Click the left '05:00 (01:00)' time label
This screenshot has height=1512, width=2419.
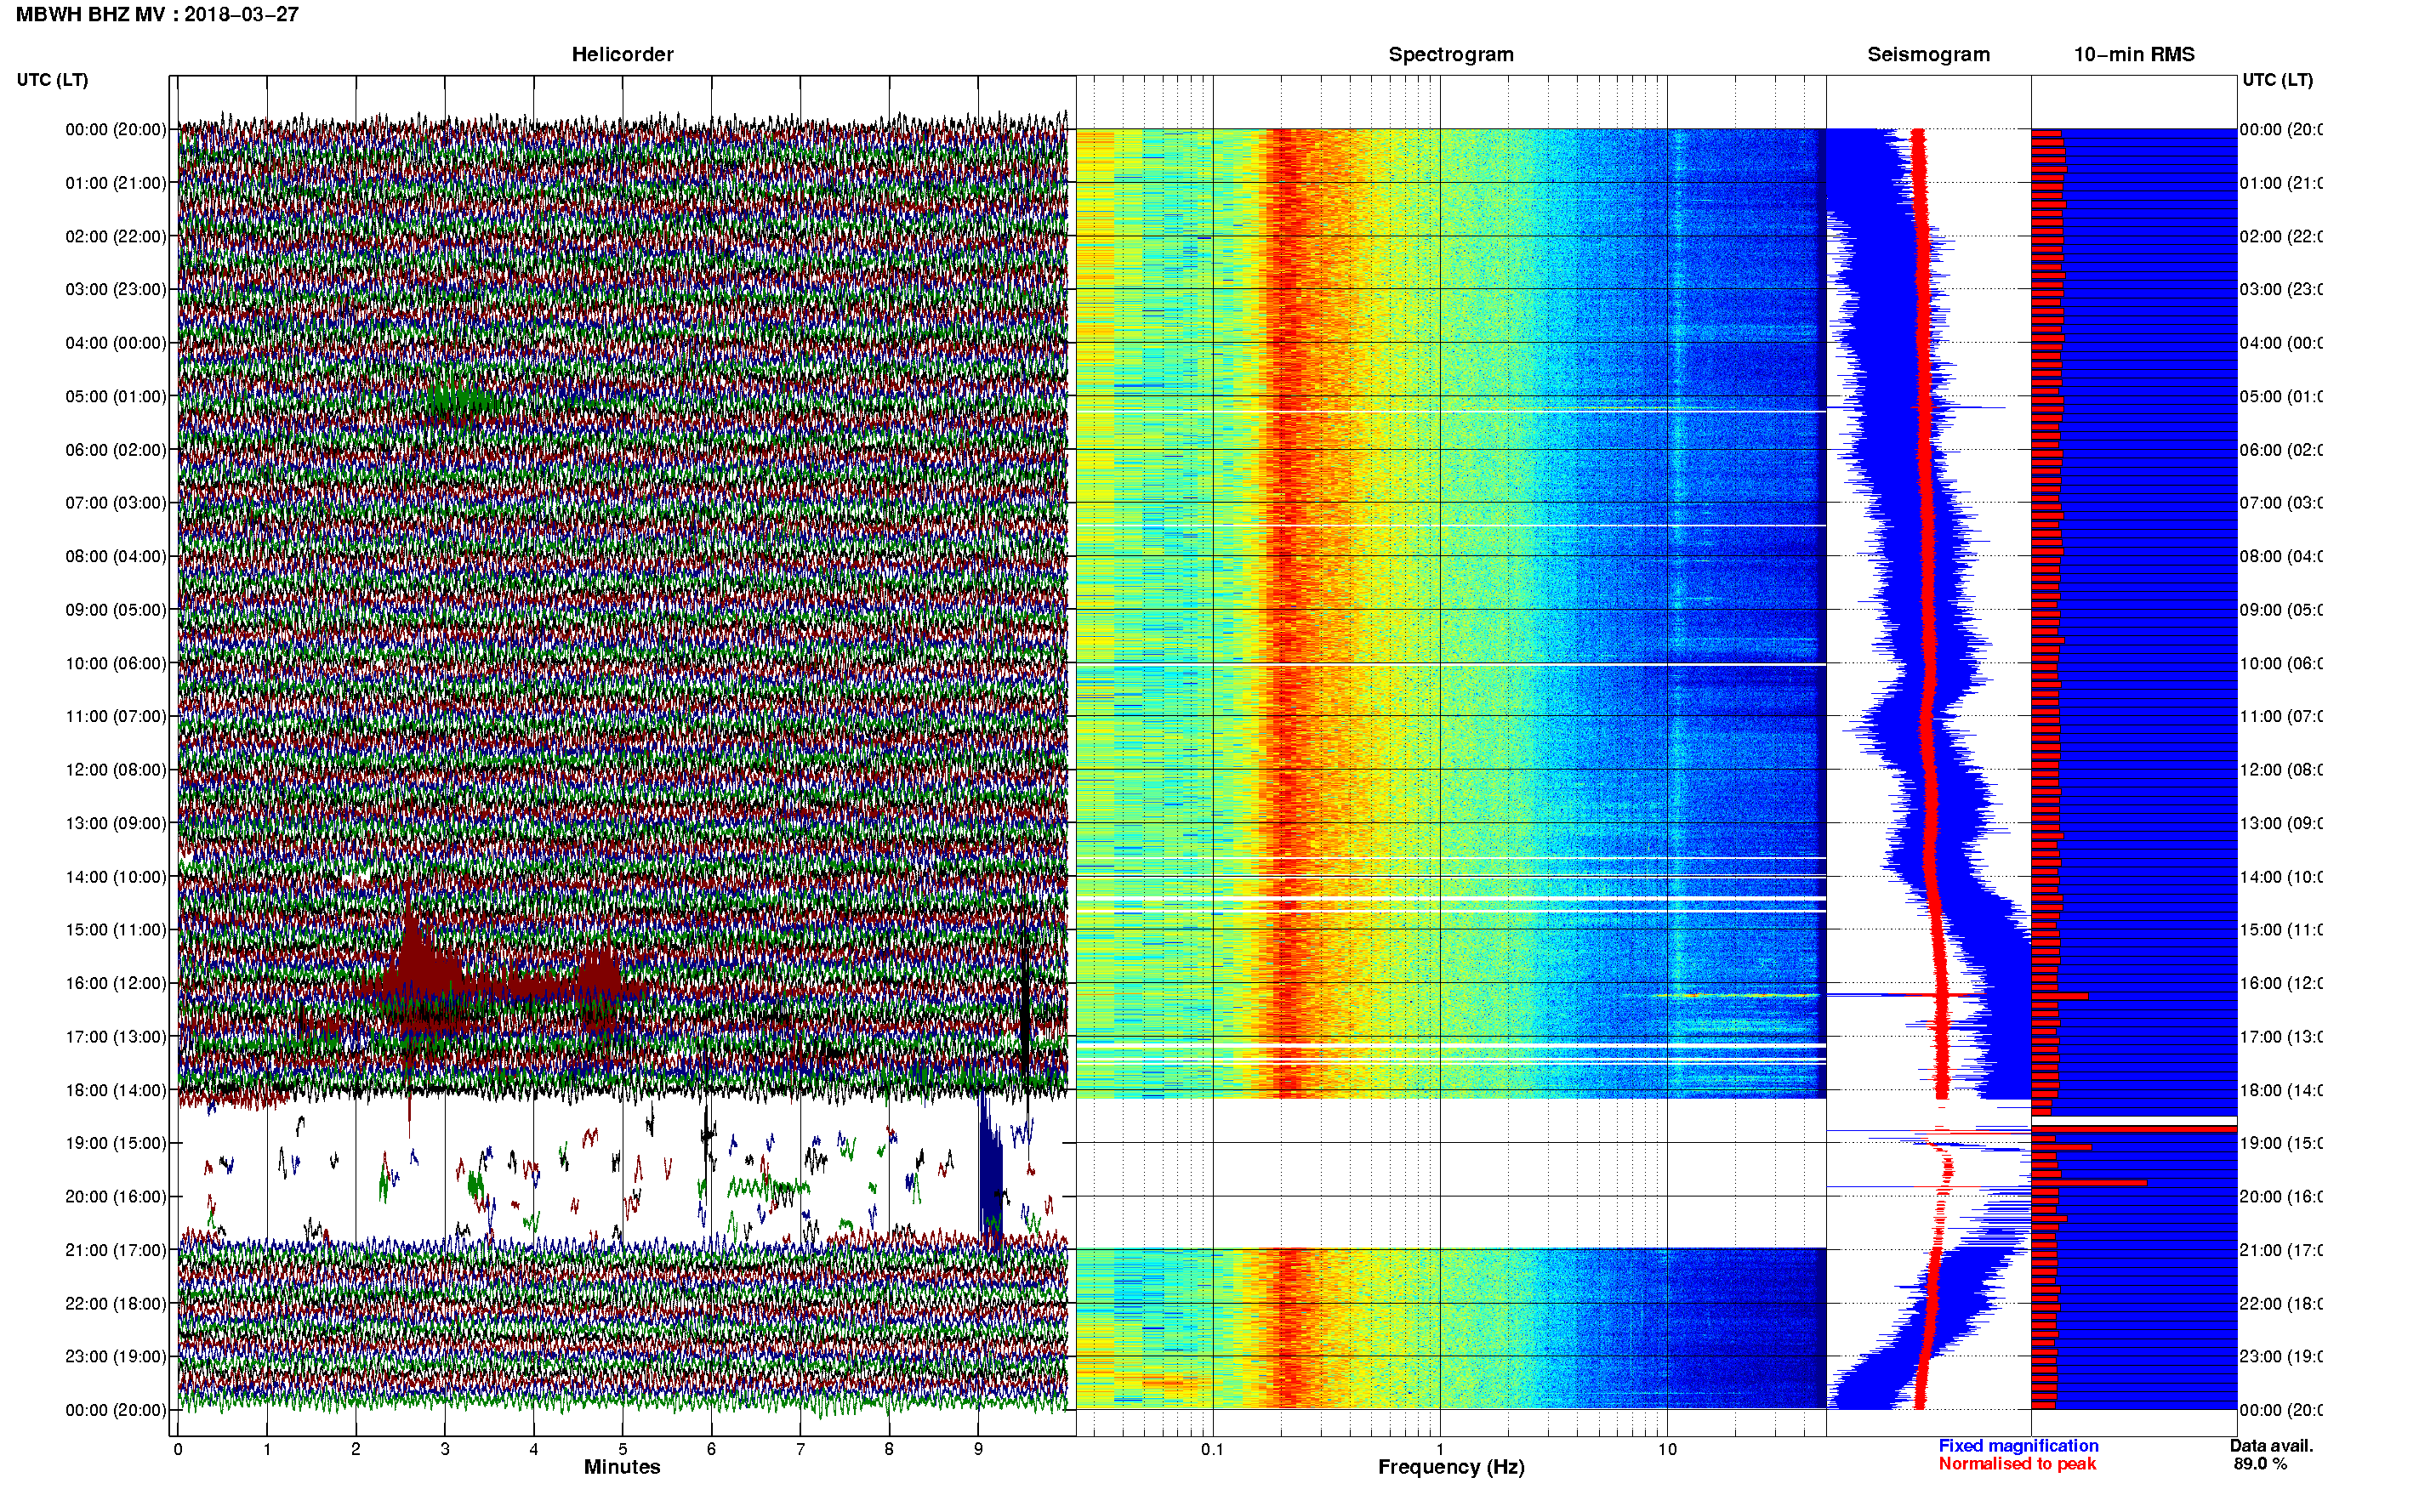click(x=116, y=396)
